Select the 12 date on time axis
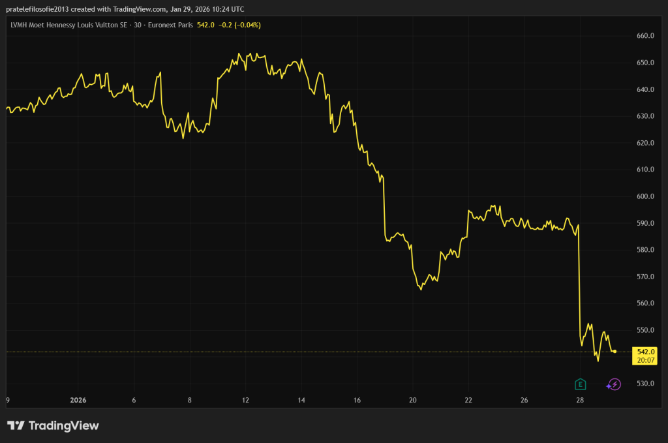 point(245,400)
